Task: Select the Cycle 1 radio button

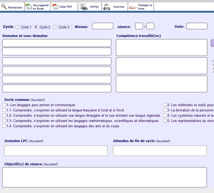Action: [x=17, y=27]
